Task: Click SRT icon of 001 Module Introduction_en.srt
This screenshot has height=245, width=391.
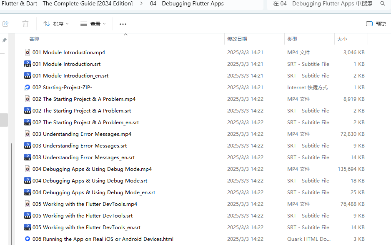Action: pyautogui.click(x=28, y=76)
